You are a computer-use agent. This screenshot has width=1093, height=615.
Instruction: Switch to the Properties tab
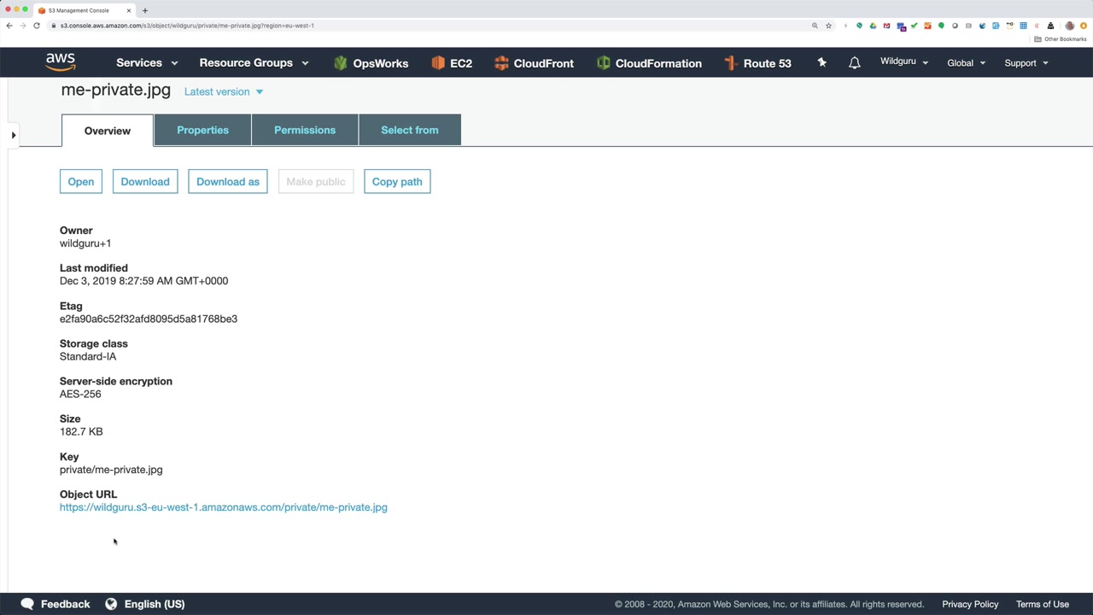click(x=202, y=130)
